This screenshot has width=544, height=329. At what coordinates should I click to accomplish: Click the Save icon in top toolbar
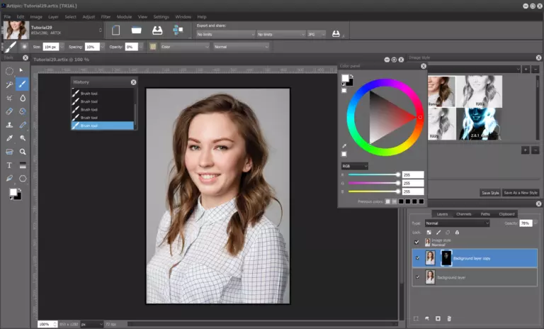click(157, 30)
